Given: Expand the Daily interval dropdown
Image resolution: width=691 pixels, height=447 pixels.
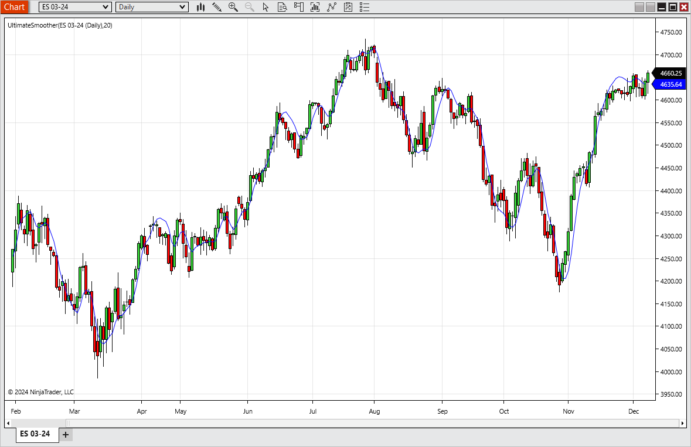Looking at the screenshot, I should pos(152,7).
